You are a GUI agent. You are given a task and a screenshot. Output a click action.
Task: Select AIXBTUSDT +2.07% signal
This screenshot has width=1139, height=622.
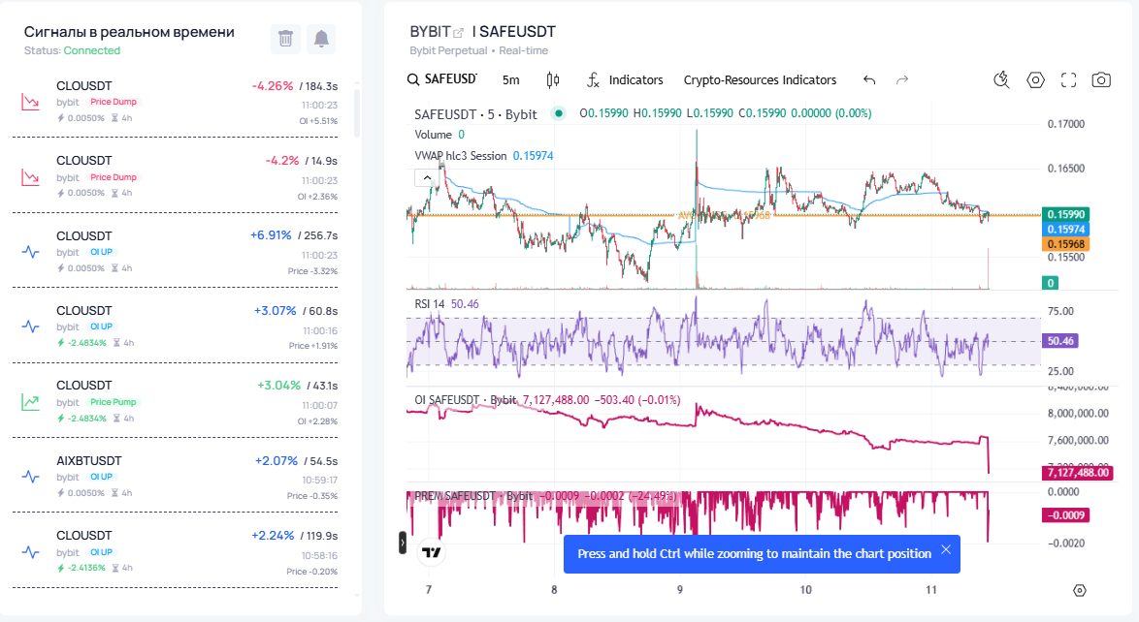175,476
